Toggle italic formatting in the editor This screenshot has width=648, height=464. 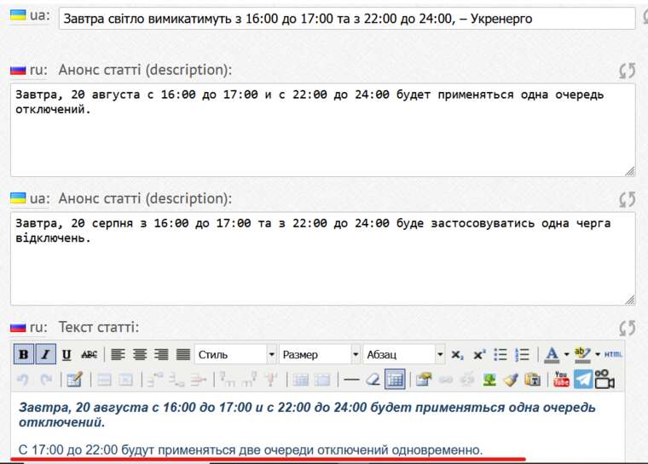tap(45, 354)
